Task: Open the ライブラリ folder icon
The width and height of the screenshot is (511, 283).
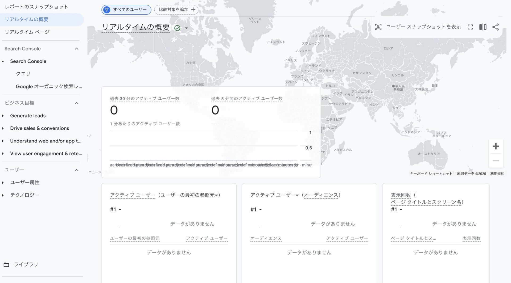Action: click(x=6, y=265)
